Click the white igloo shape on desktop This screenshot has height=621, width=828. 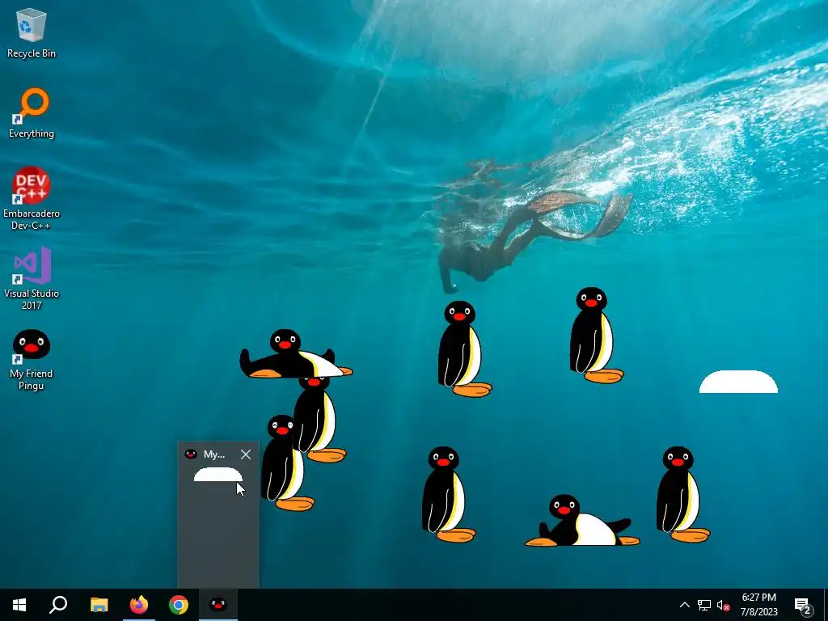point(738,382)
